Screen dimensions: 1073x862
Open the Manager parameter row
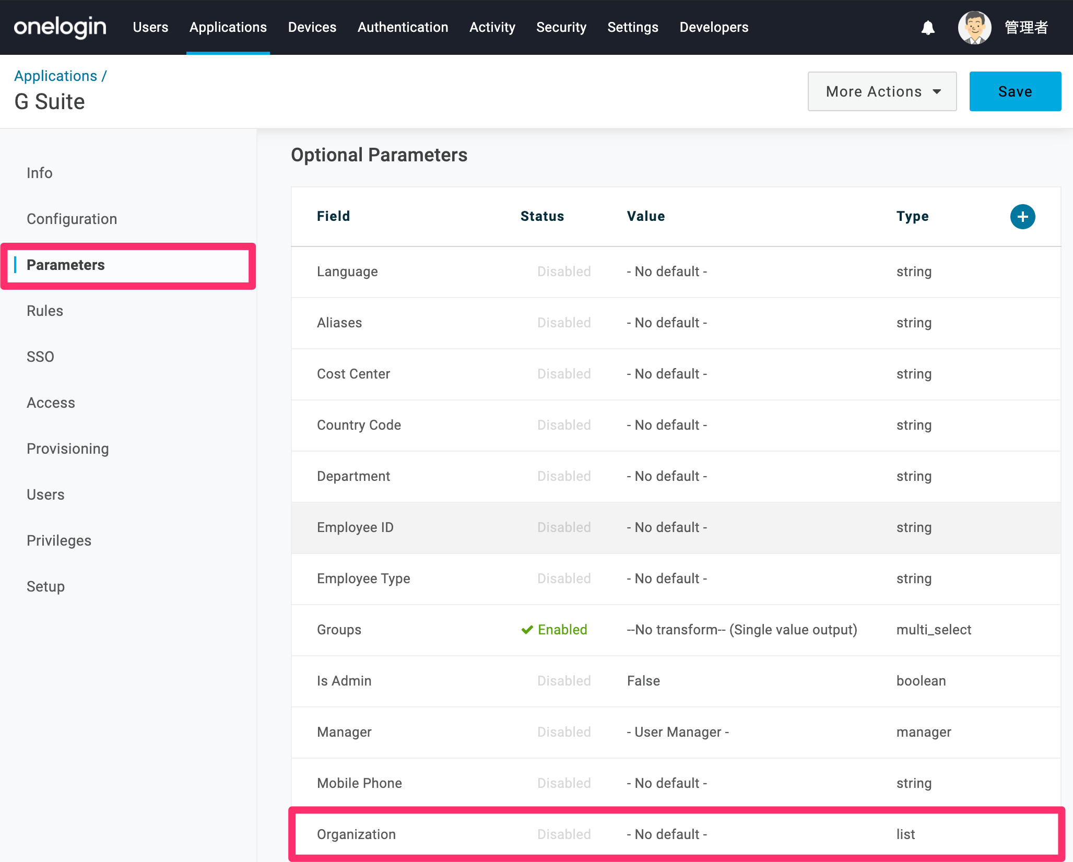point(676,733)
